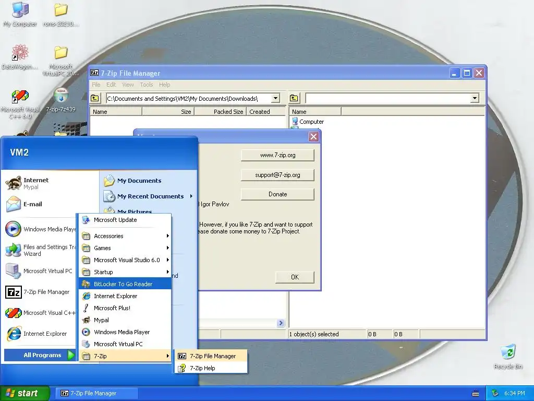Expand Startup program group
Image resolution: width=534 pixels, height=401 pixels.
(x=125, y=272)
